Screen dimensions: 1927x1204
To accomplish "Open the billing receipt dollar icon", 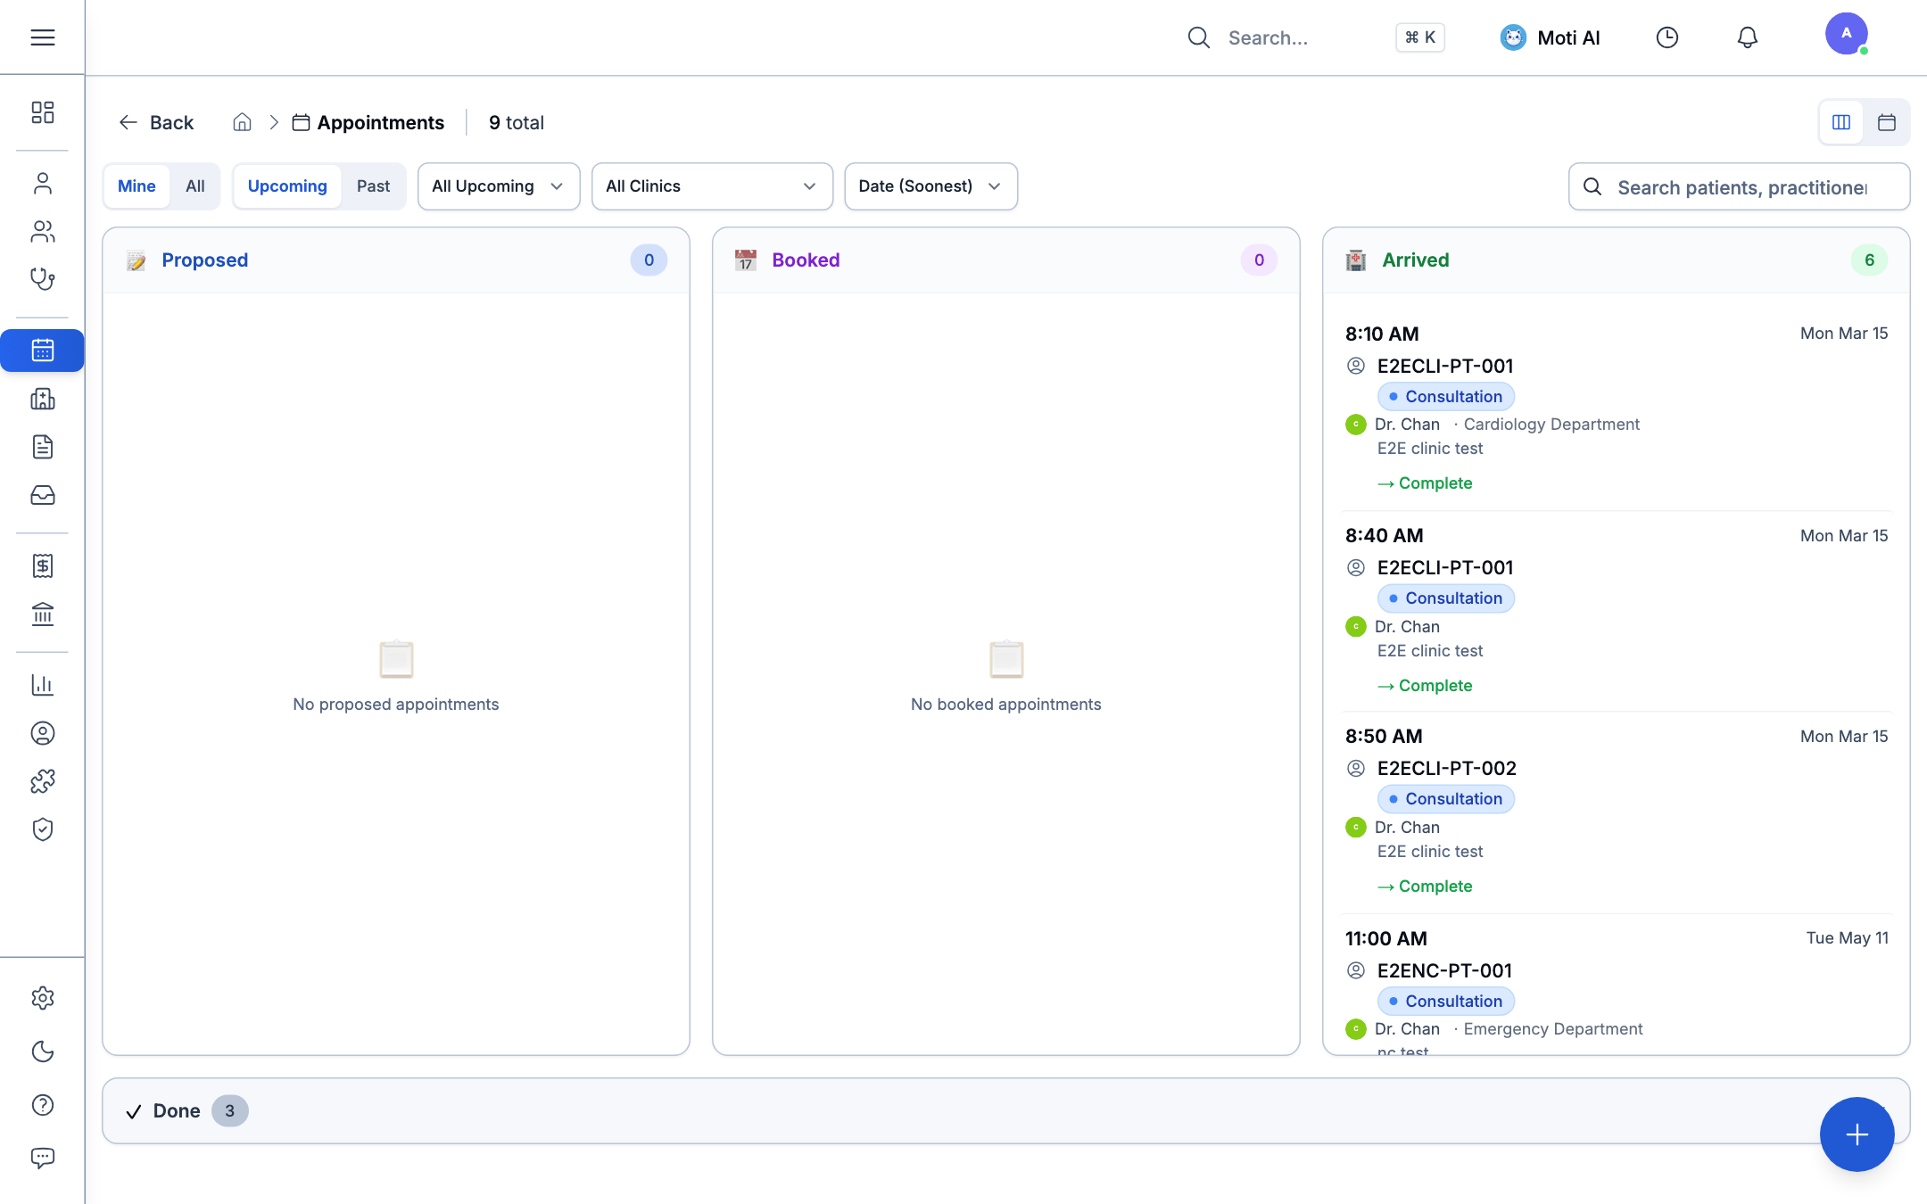I will point(42,565).
